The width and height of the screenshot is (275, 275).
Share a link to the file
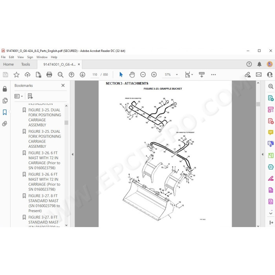click(x=247, y=75)
